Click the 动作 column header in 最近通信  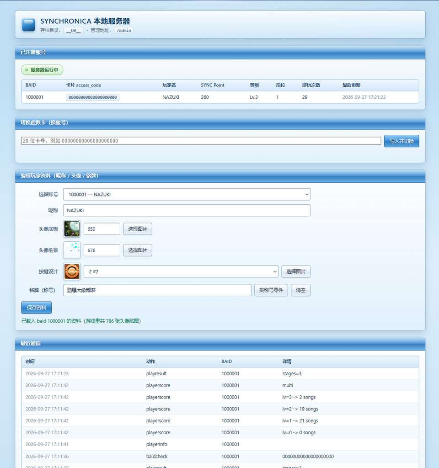tap(150, 362)
